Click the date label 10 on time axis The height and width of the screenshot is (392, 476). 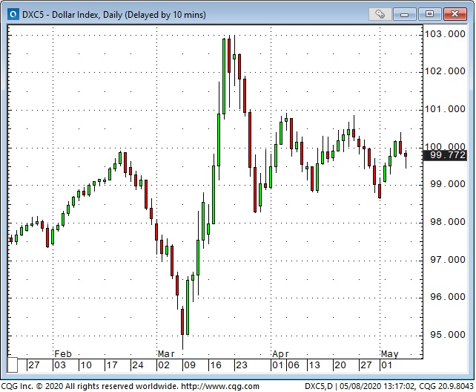pos(86,365)
